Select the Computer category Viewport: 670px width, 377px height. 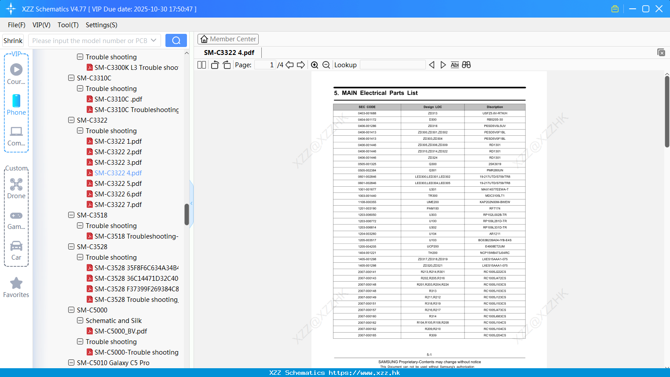[16, 136]
